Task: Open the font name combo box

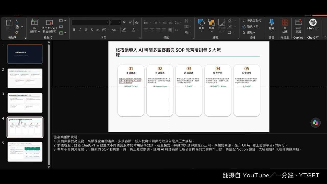Action: point(90,22)
